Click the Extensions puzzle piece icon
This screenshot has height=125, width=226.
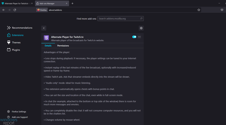(x=9, y=35)
